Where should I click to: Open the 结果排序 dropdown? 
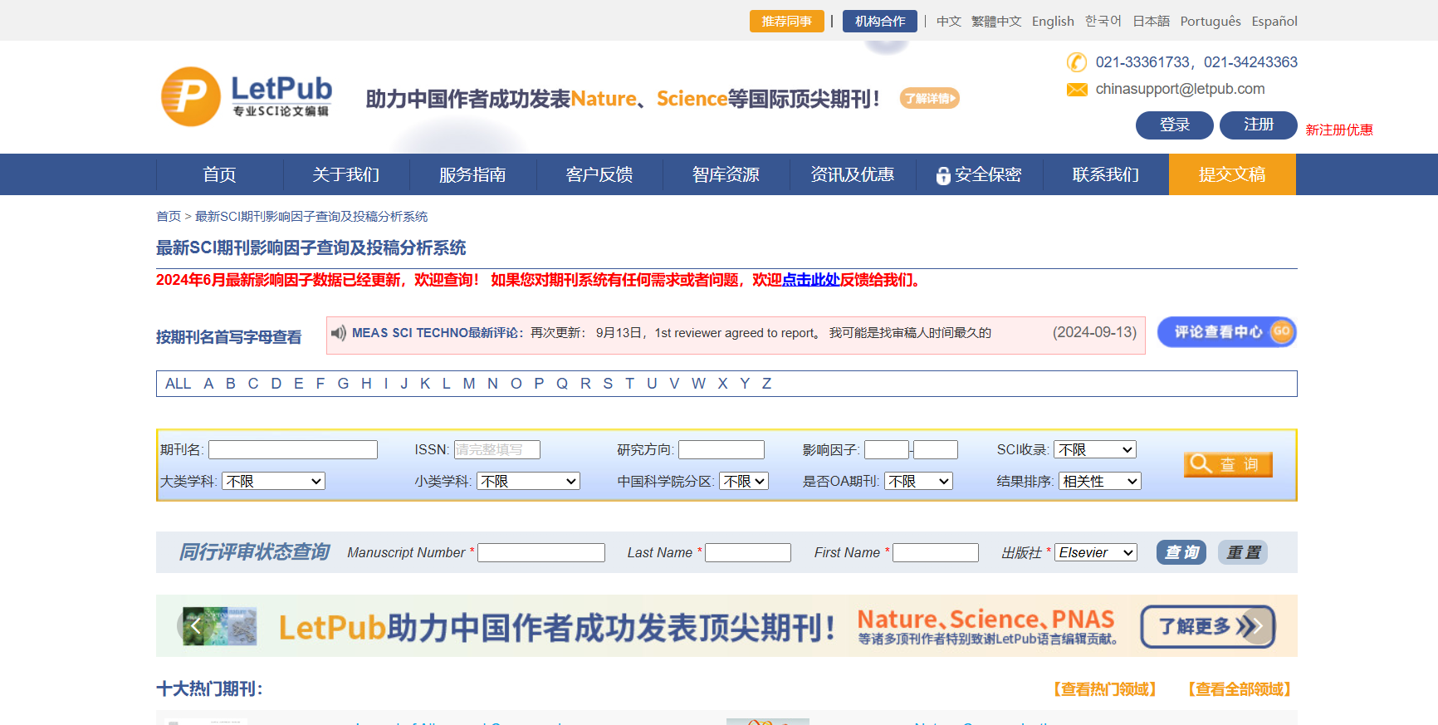1100,481
